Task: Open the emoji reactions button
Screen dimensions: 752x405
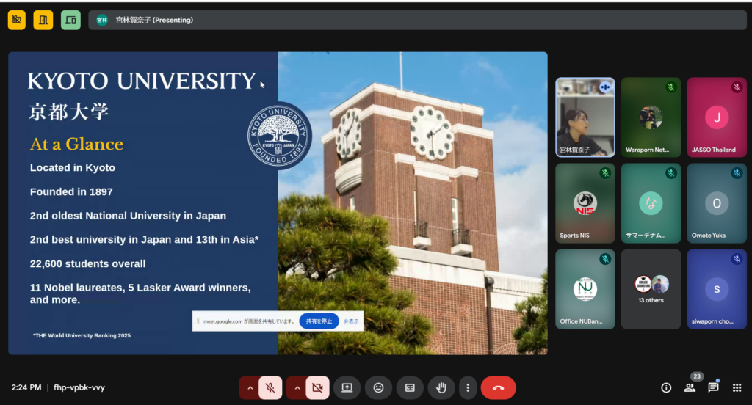Action: point(378,387)
